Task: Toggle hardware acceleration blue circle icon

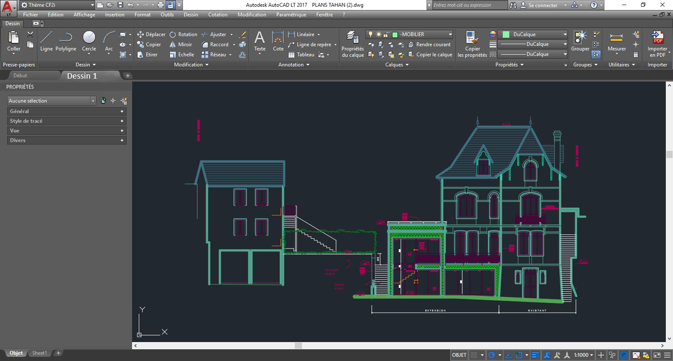Action: click(x=624, y=355)
